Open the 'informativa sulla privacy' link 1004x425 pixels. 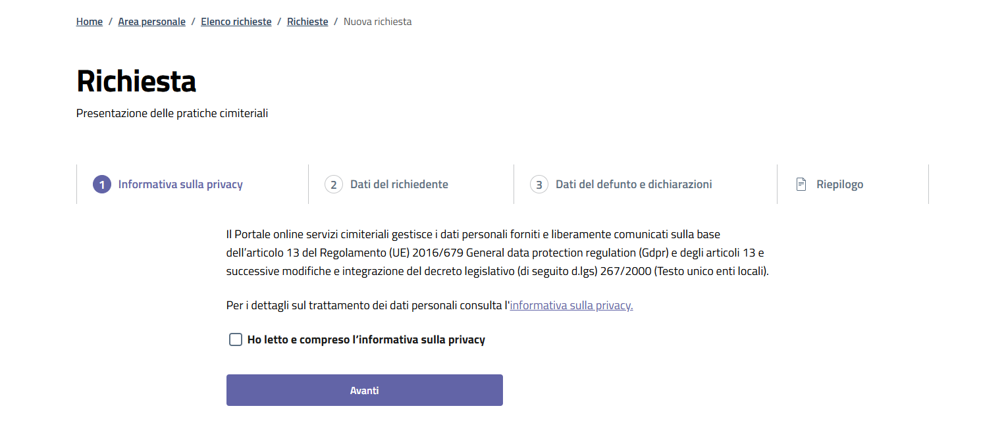tap(570, 305)
